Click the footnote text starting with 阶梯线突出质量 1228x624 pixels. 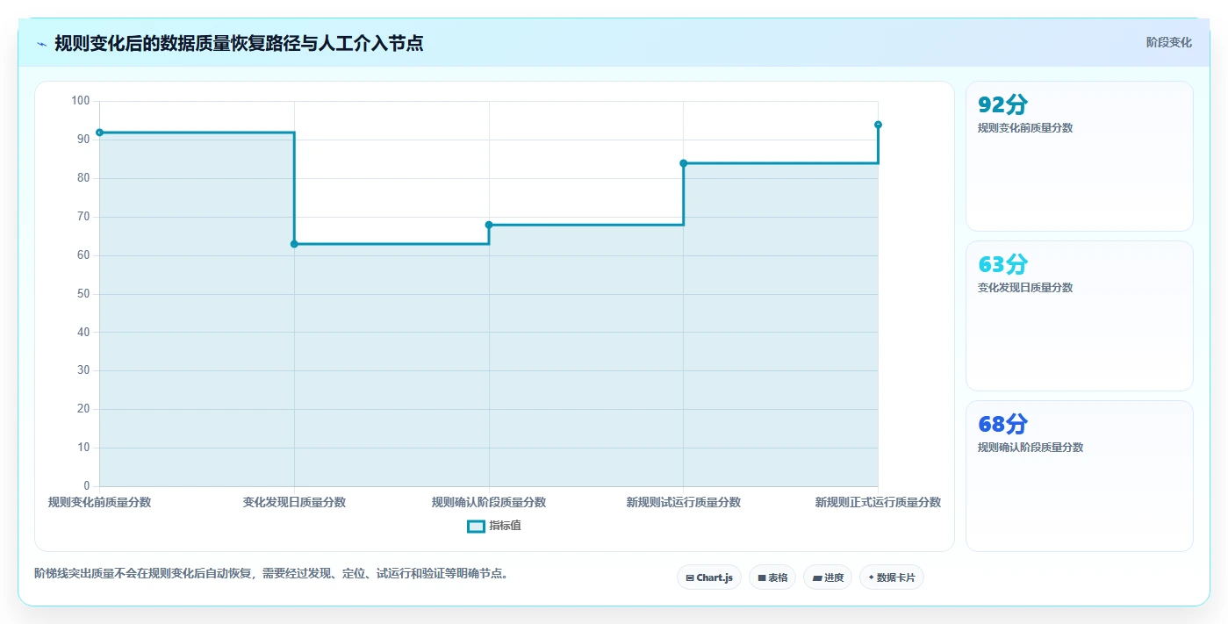[x=271, y=574]
